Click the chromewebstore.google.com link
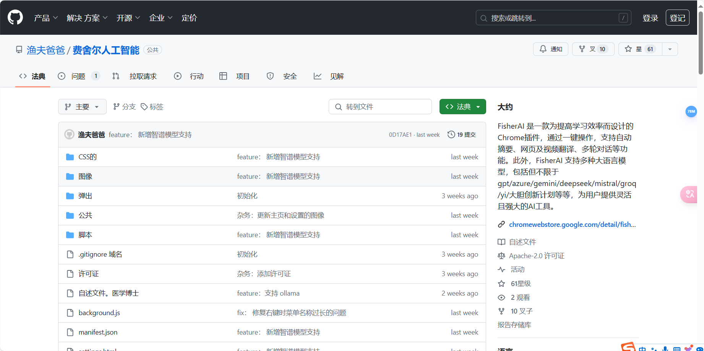The width and height of the screenshot is (704, 351). point(572,224)
